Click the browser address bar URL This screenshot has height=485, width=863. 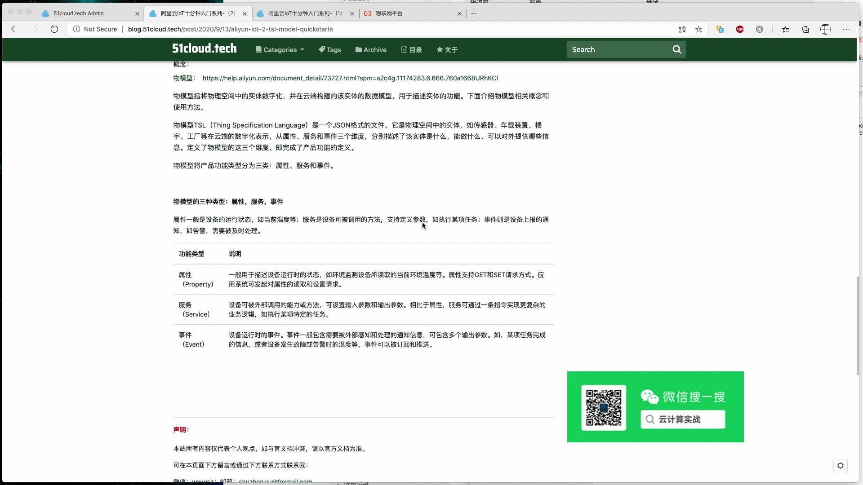tap(230, 29)
